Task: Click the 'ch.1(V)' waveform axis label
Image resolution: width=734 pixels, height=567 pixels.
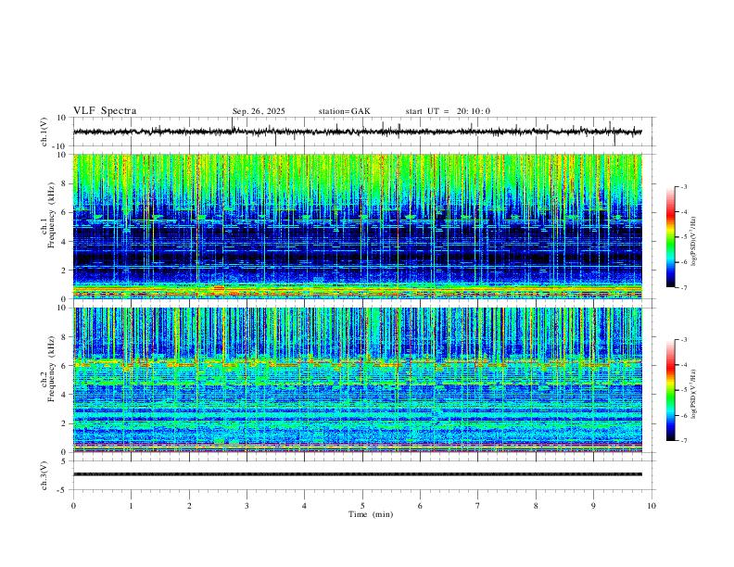Action: coord(44,132)
